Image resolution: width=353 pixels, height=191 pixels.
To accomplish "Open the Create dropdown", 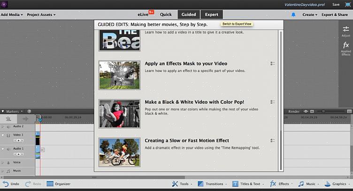I will point(310,15).
